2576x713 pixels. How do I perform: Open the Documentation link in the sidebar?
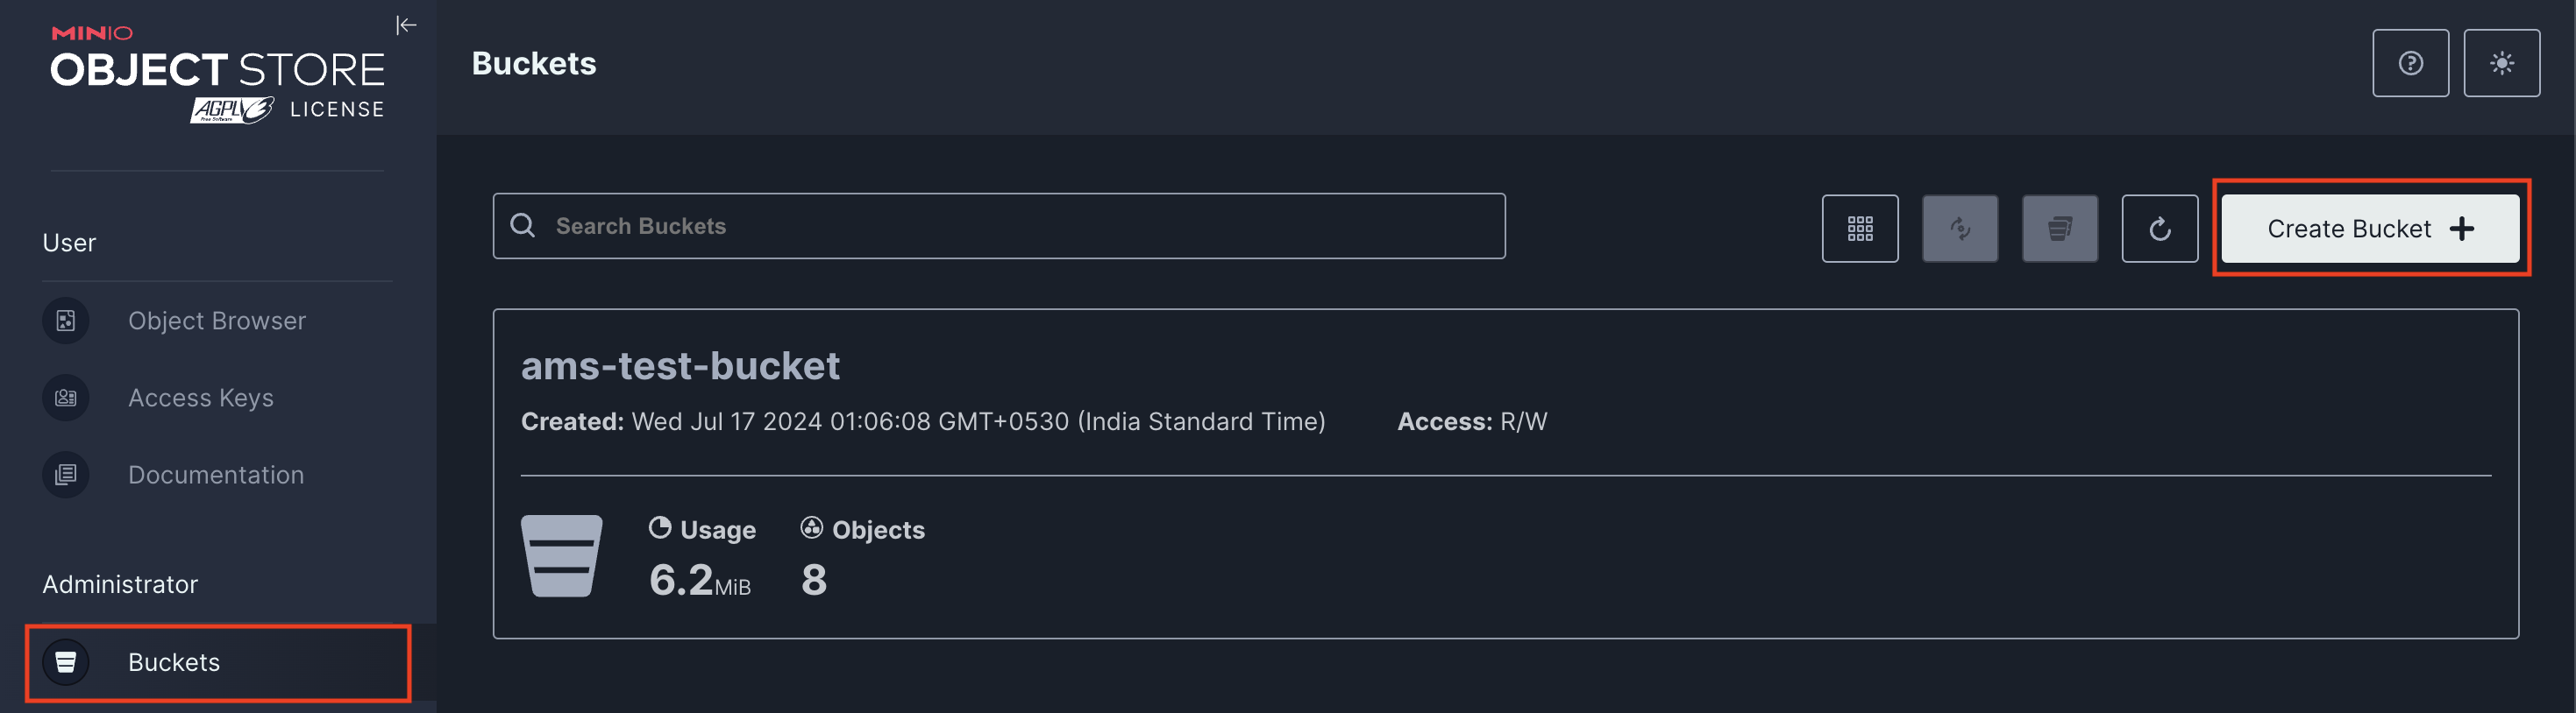pos(217,475)
